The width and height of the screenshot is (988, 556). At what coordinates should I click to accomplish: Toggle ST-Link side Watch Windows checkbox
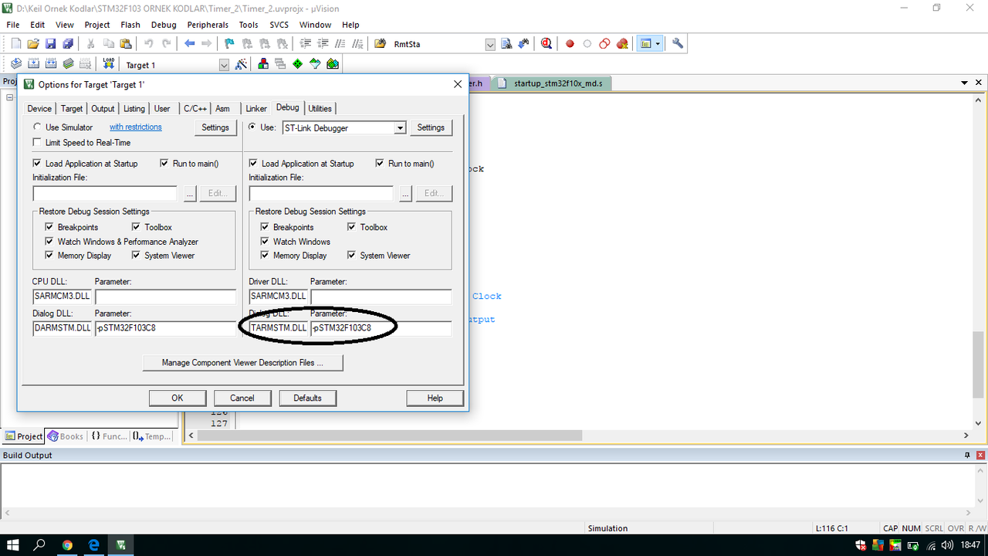pos(265,242)
